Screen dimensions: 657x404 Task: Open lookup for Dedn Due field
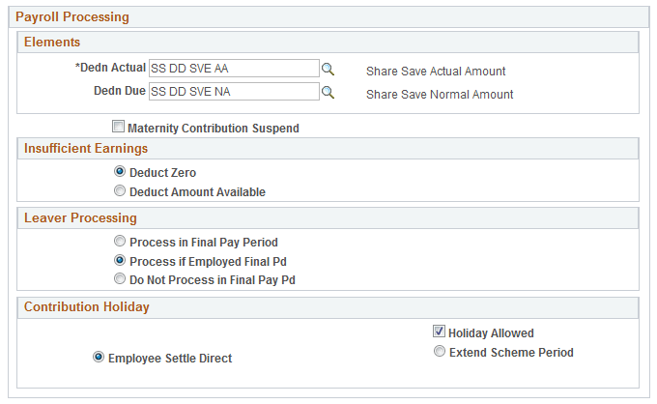(x=328, y=93)
